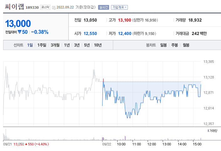Select the 1일 line chart tab
Screen dimensions: 221x151
click(x=30, y=45)
